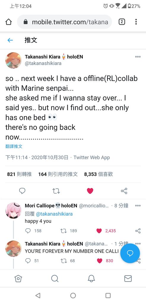
Task: Toggle like on Kiara's reply with 830
Action: (x=99, y=261)
